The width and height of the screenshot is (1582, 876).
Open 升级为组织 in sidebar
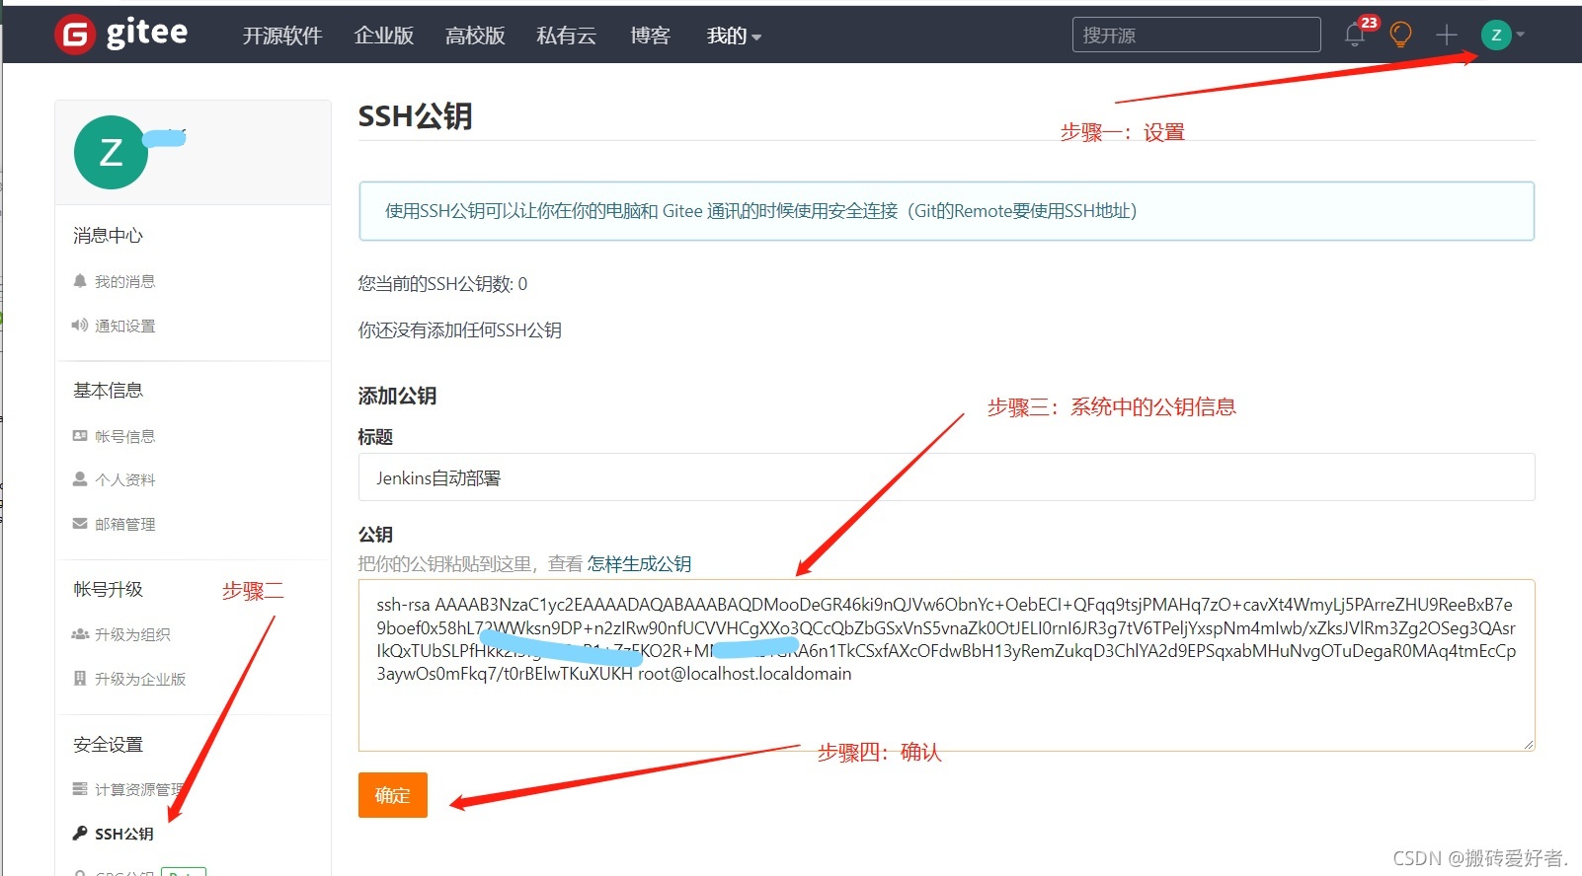(x=132, y=634)
